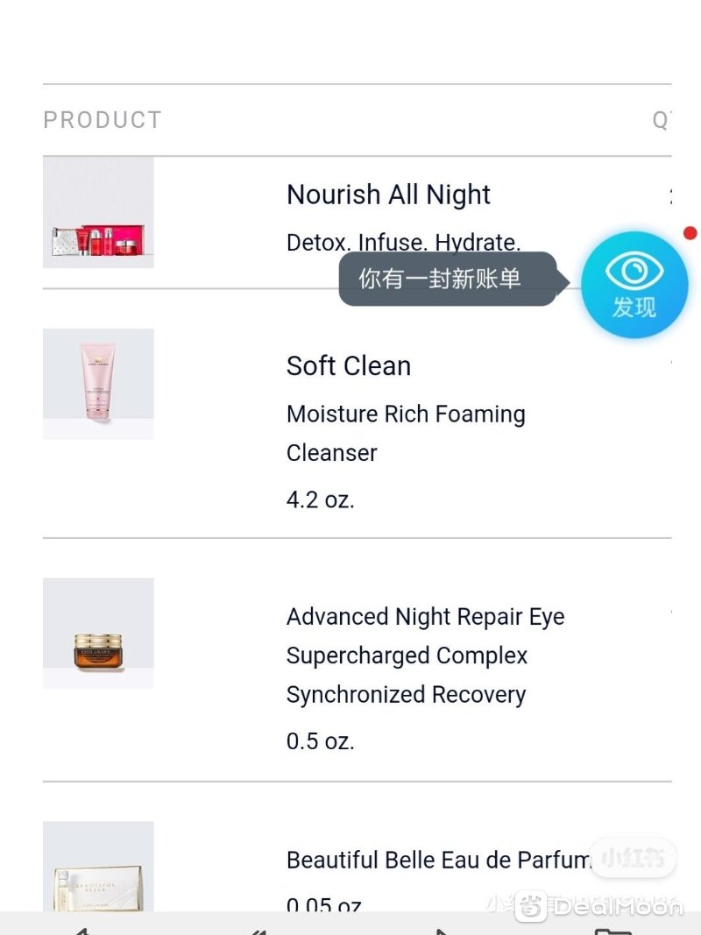Image resolution: width=701 pixels, height=935 pixels.
Task: Open the Beautiful Belle Eau de Parfum link
Action: [x=439, y=860]
